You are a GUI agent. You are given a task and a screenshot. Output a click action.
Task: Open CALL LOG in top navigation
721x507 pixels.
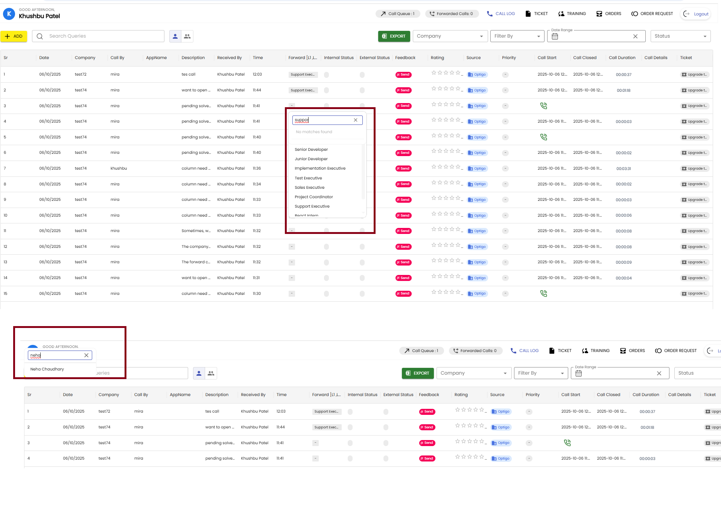(x=500, y=14)
